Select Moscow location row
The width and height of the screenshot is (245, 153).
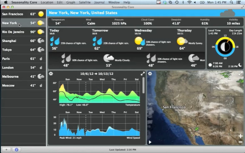point(23,85)
